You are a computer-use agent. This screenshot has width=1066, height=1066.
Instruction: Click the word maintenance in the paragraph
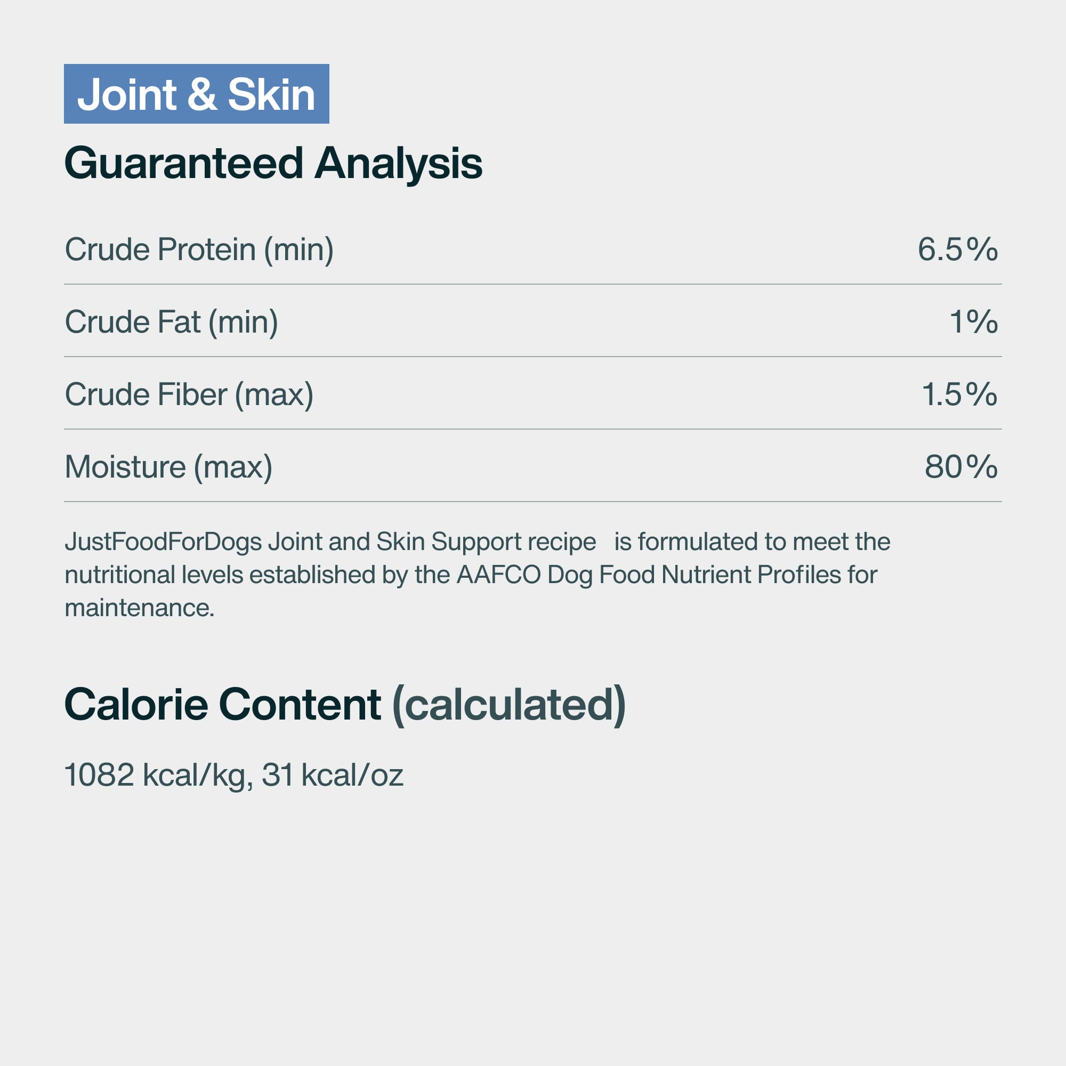click(x=140, y=608)
